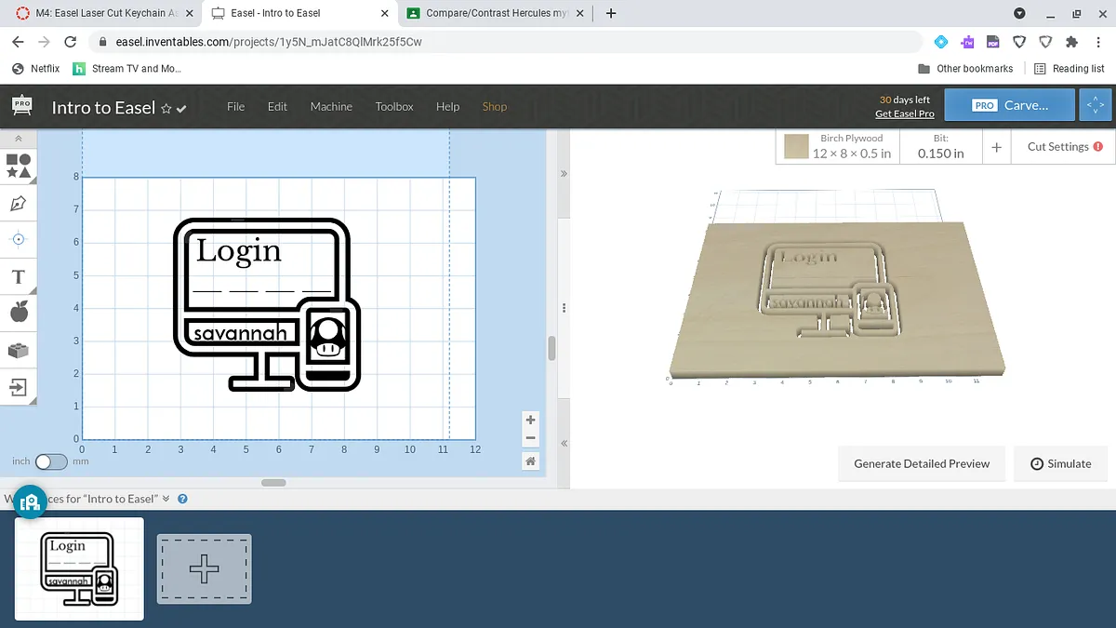Open the Bit size dropdown
Image resolution: width=1116 pixels, height=628 pixels.
point(940,147)
